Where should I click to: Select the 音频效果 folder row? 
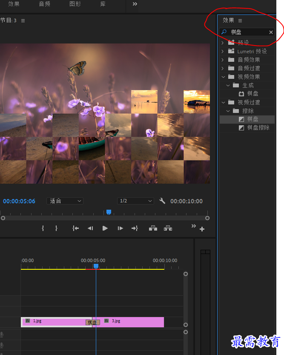(247, 60)
